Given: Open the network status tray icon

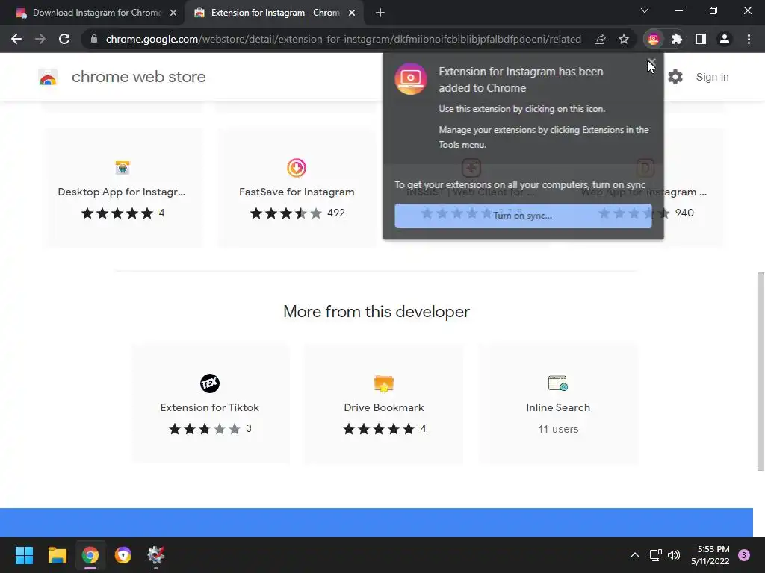Looking at the screenshot, I should pos(655,555).
